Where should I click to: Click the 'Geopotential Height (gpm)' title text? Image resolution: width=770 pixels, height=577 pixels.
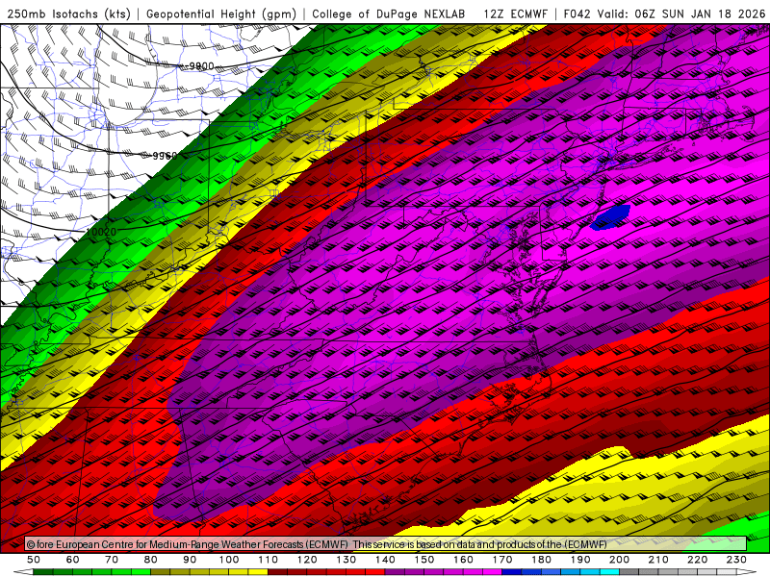point(221,13)
